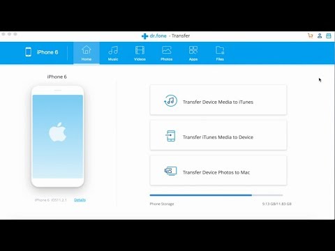Click the iPhone preview image
Screen dimensions: 335x251
pyautogui.click(x=58, y=137)
